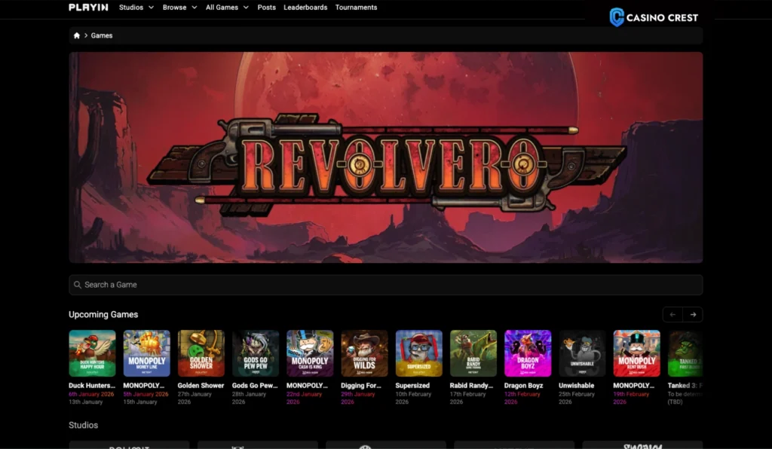This screenshot has height=449, width=772.
Task: Navigate to Tournaments
Action: [356, 8]
